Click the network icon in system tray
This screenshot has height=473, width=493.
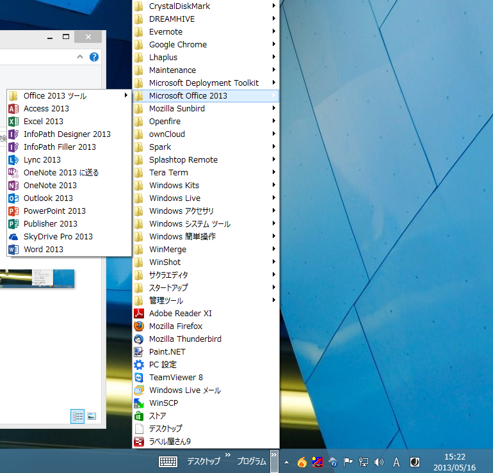pos(364,461)
